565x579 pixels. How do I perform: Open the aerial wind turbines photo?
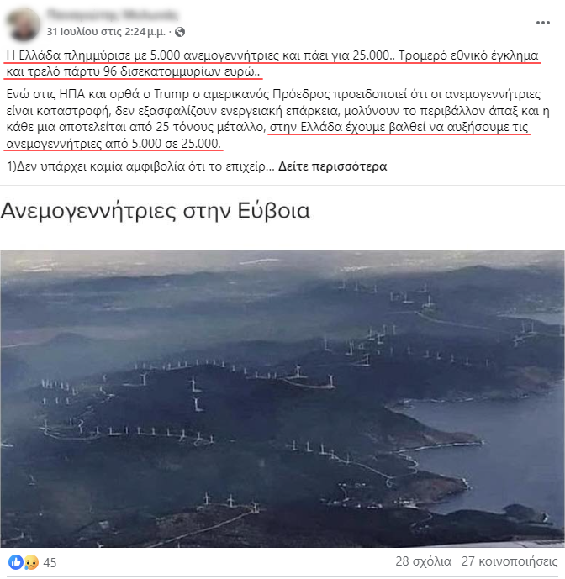click(x=282, y=399)
